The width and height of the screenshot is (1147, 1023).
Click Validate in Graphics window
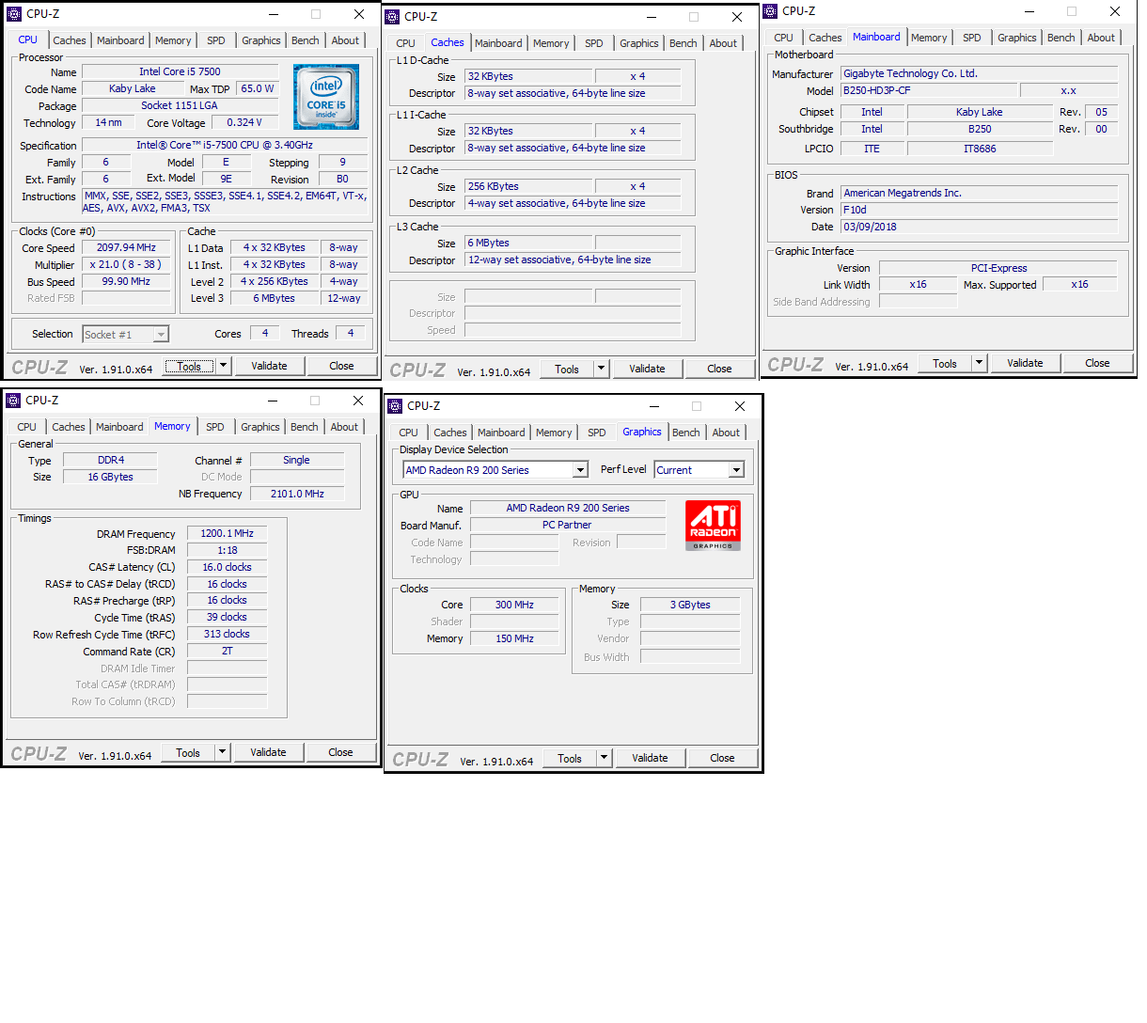point(651,758)
